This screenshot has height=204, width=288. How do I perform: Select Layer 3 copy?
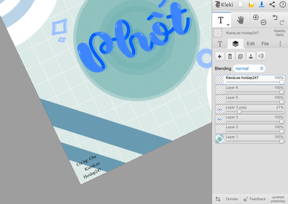250,109
